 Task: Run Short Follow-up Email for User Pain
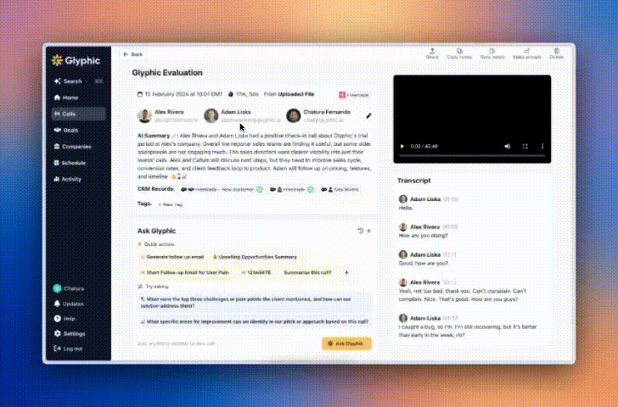coord(184,272)
